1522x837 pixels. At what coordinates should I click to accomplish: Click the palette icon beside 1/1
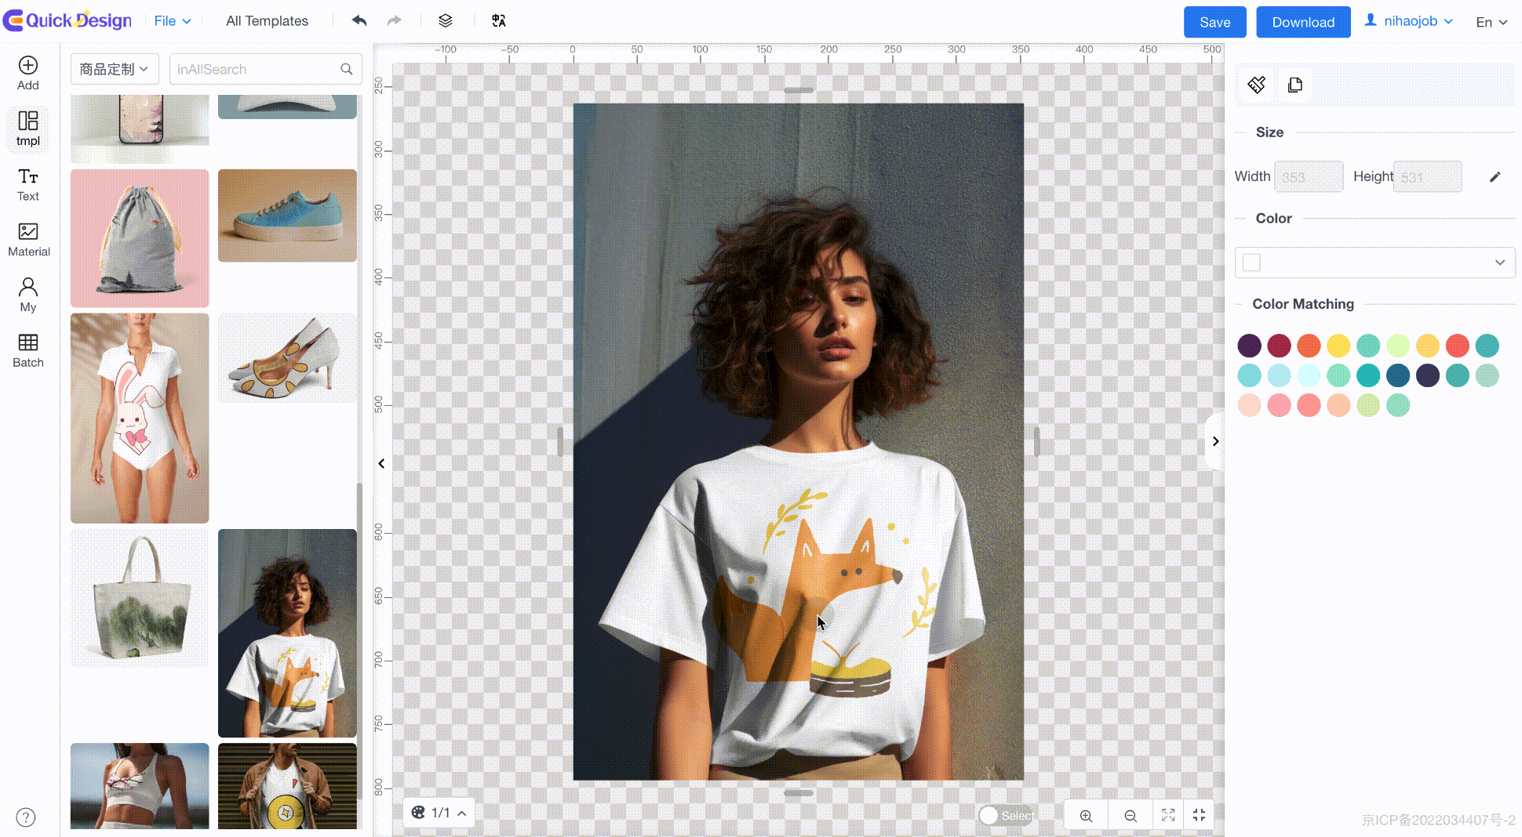(418, 813)
